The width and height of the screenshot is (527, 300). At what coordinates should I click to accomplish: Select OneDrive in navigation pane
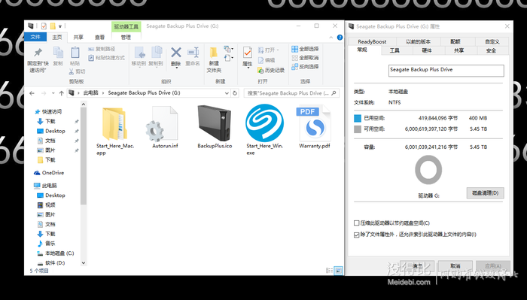[x=49, y=173]
